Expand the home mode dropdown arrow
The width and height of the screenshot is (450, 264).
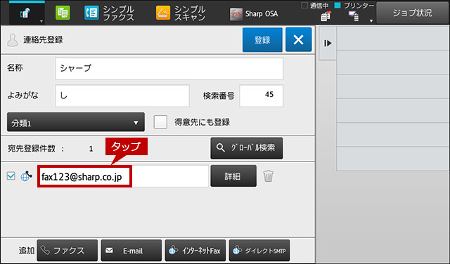click(41, 21)
